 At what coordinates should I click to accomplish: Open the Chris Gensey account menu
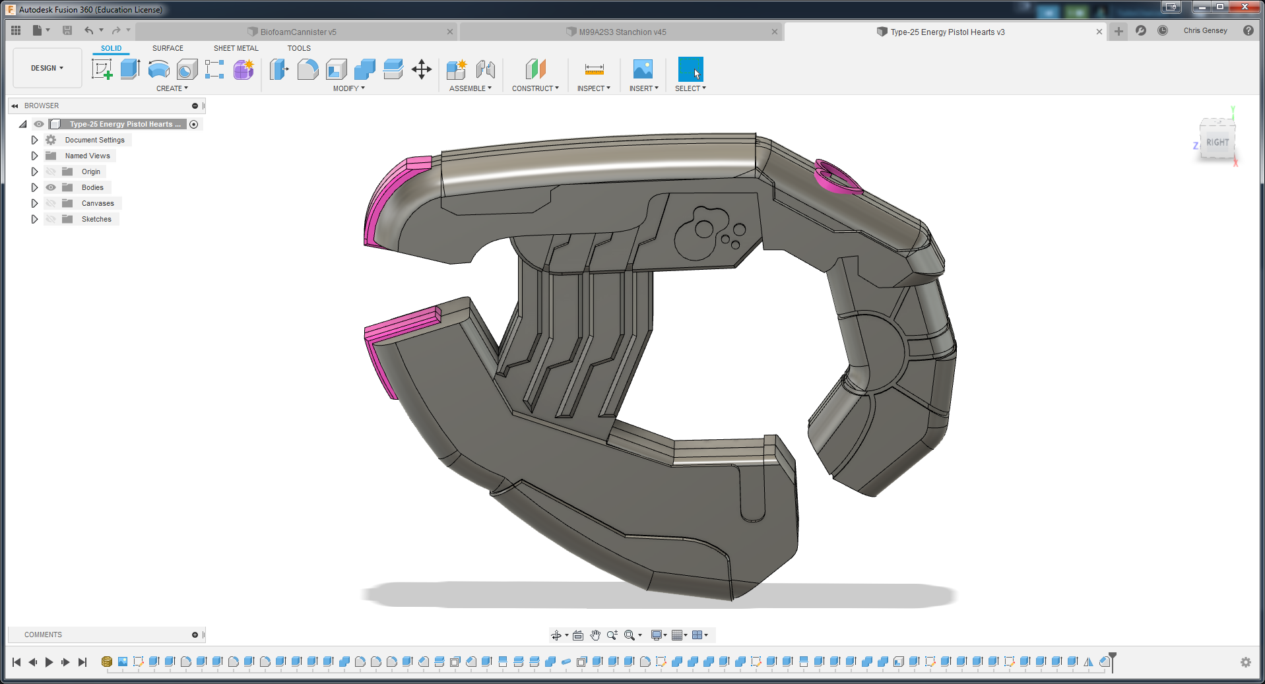[x=1205, y=30]
